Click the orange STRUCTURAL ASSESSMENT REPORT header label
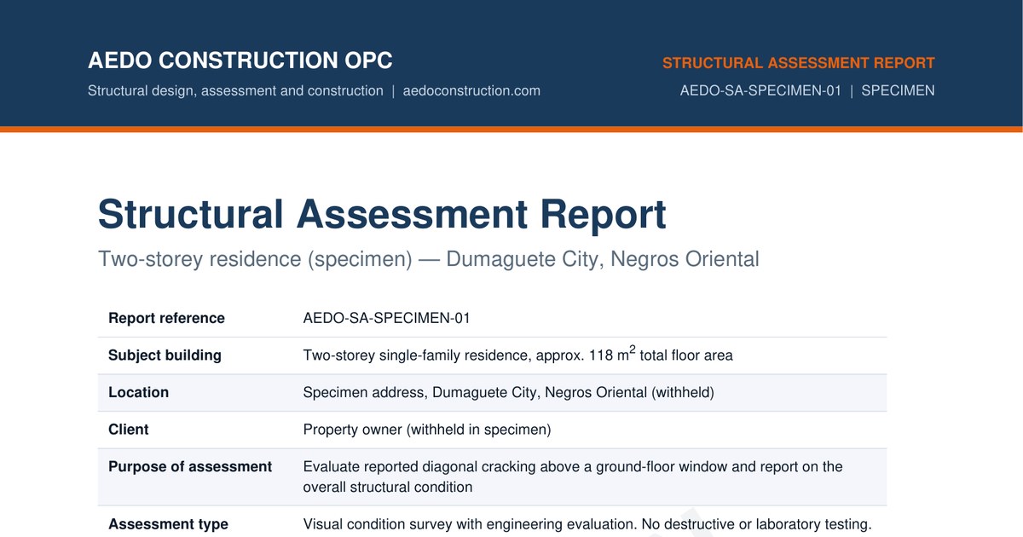 point(799,63)
